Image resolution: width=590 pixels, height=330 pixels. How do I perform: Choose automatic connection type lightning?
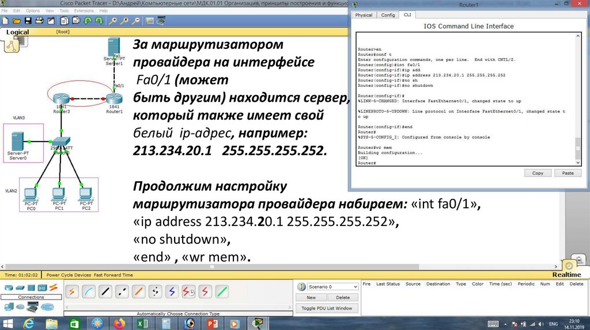(x=71, y=291)
